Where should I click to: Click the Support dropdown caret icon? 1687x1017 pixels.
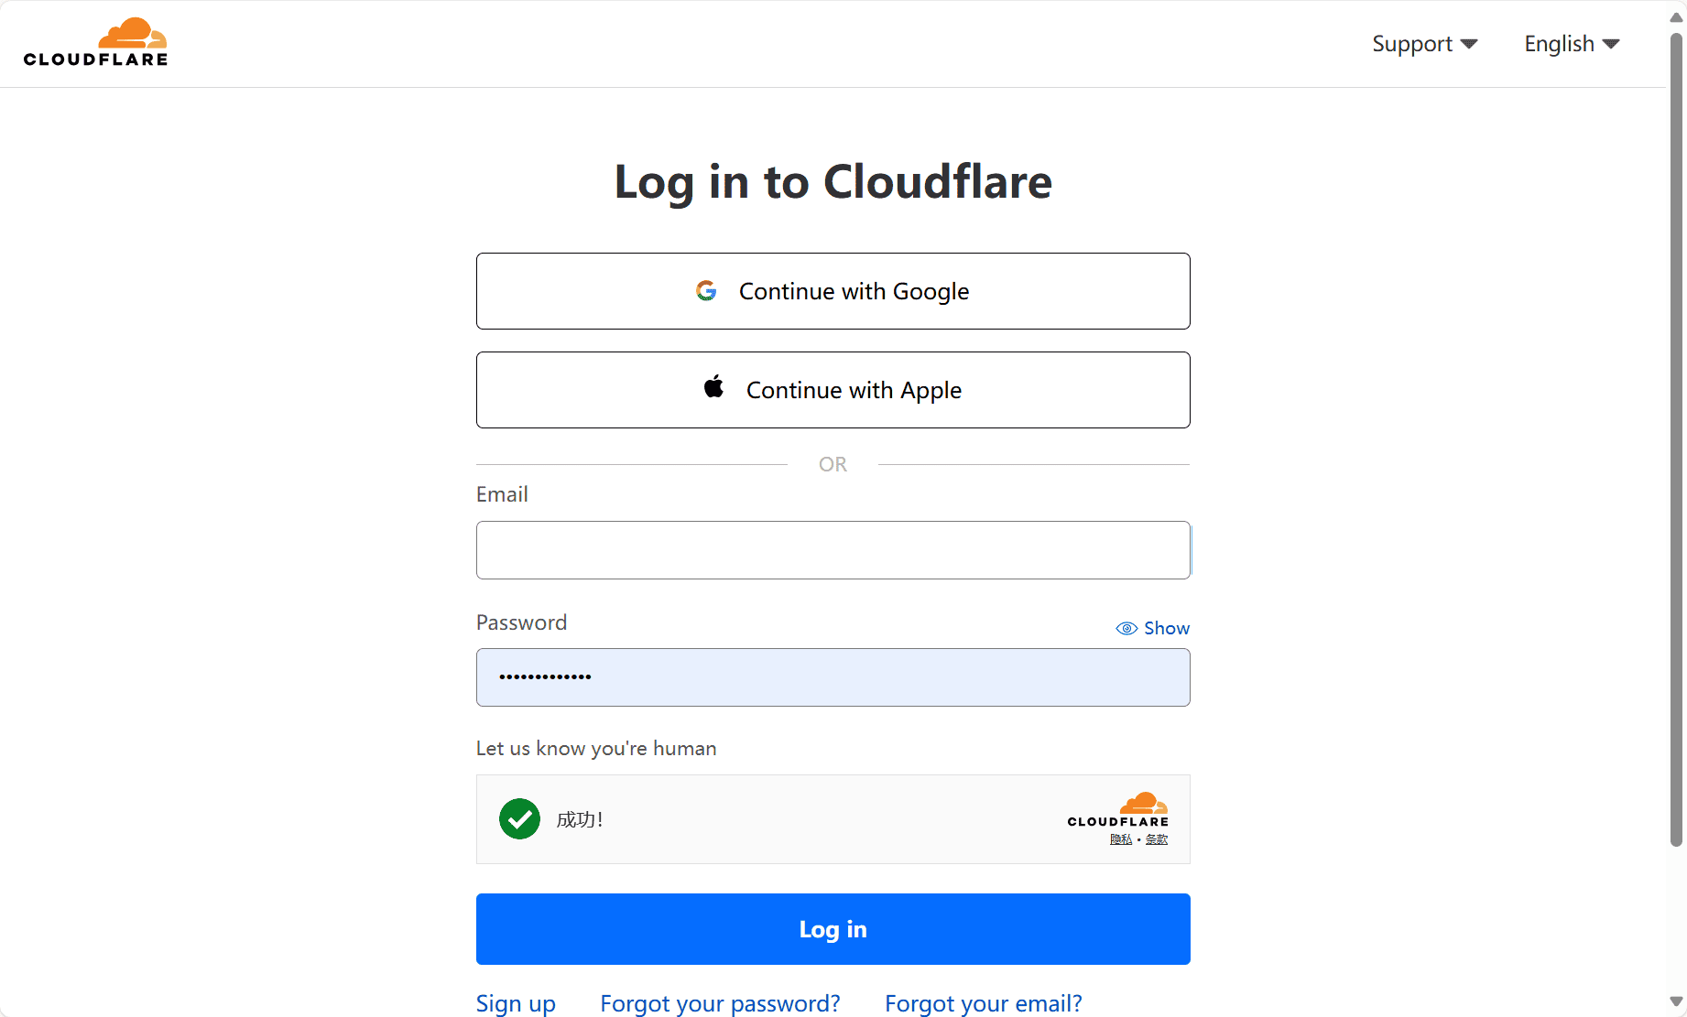coord(1469,43)
